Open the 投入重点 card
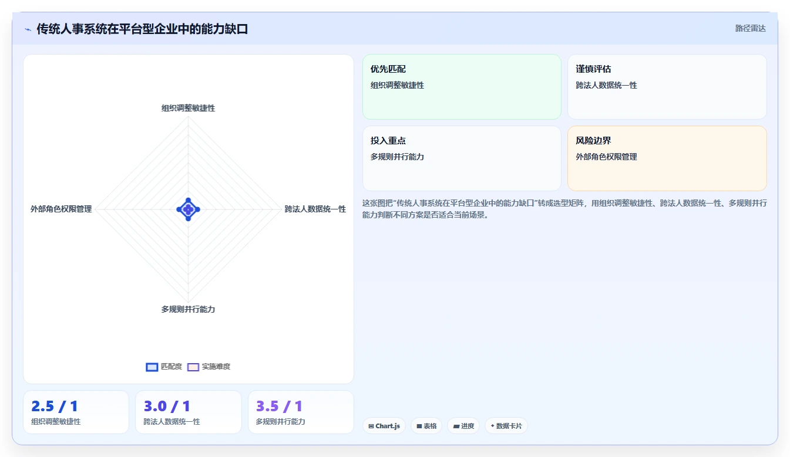This screenshot has width=790, height=457. click(x=462, y=158)
